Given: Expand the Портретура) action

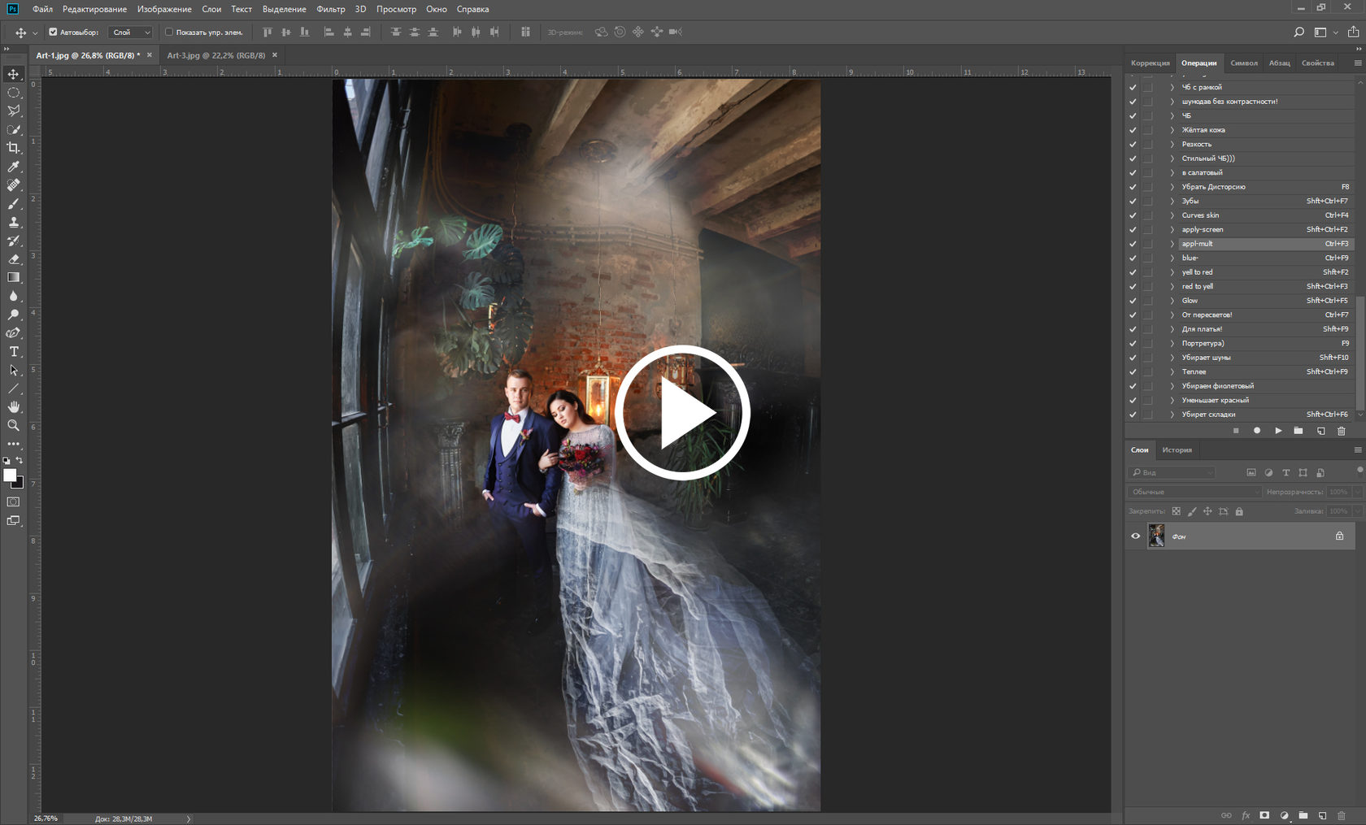Looking at the screenshot, I should (x=1172, y=343).
